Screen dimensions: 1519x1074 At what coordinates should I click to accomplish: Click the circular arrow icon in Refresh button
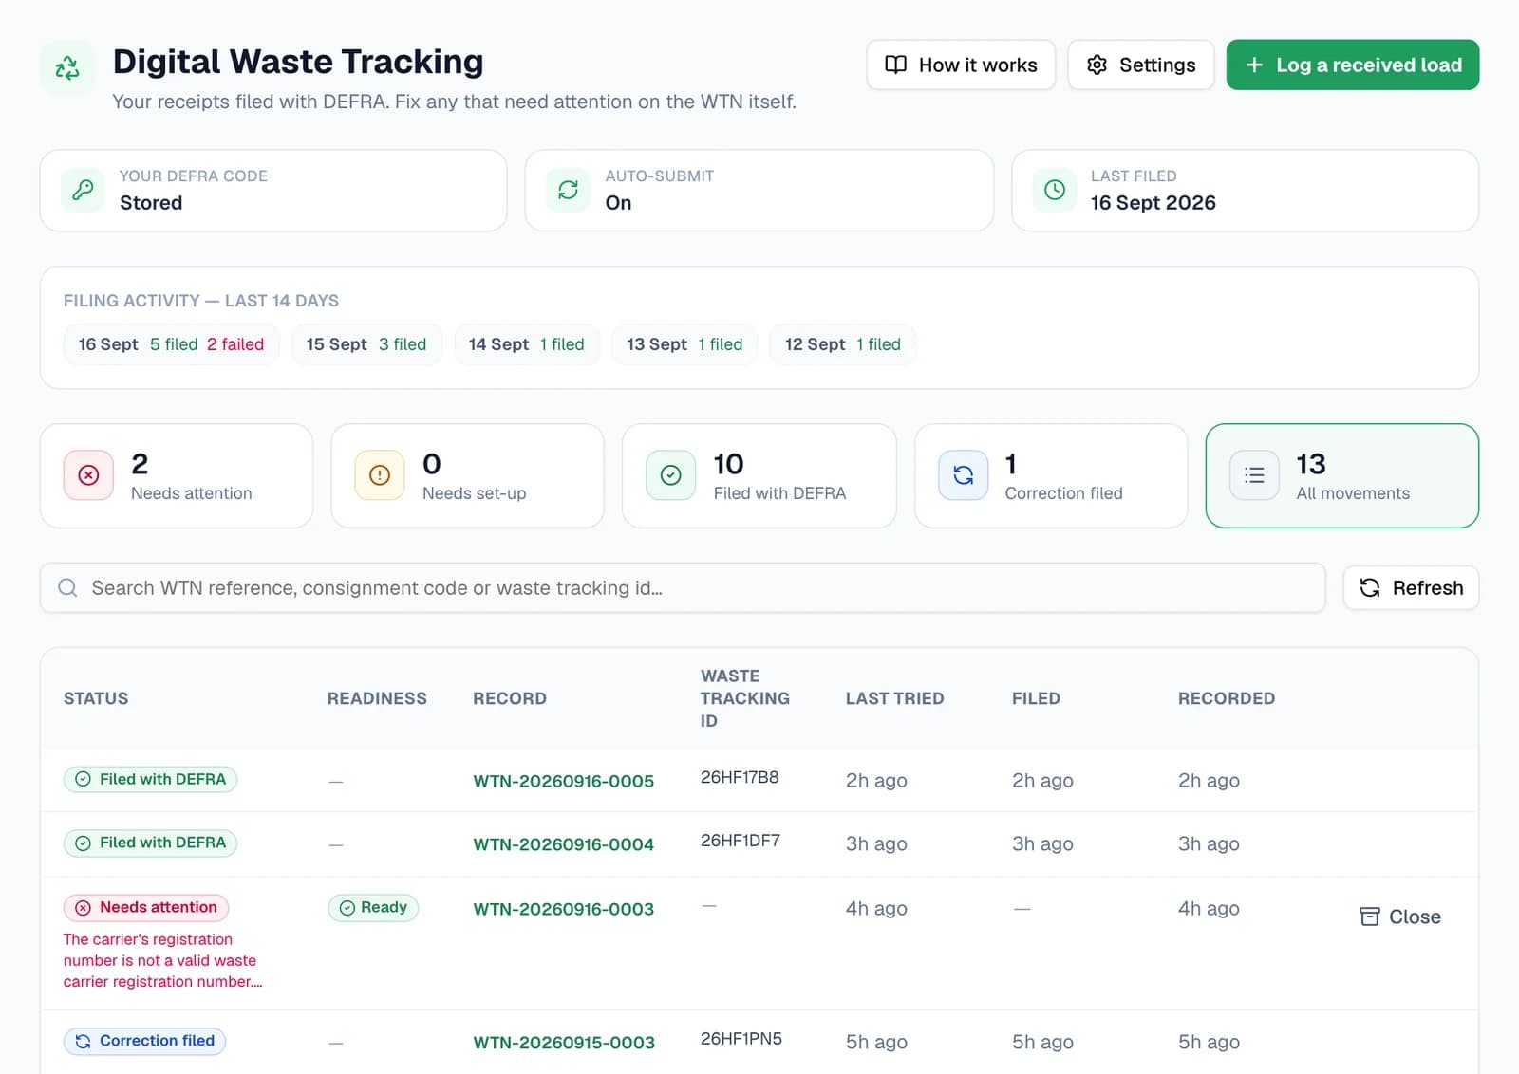pyautogui.click(x=1370, y=588)
